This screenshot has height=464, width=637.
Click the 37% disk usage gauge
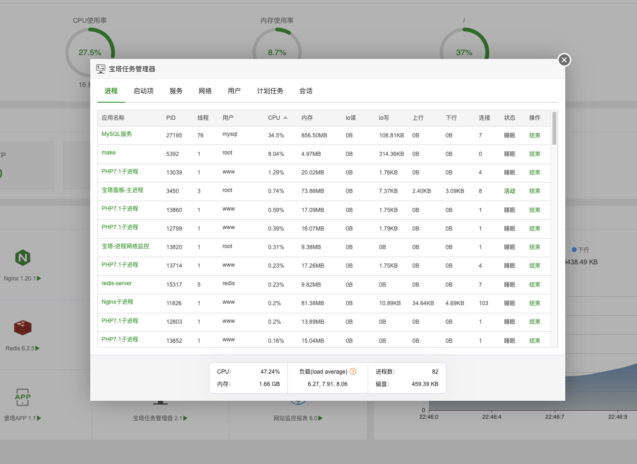click(464, 52)
